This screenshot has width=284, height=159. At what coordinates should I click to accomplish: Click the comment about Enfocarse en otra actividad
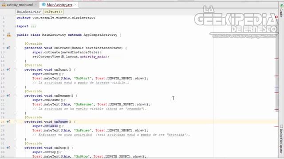click(x=111, y=135)
